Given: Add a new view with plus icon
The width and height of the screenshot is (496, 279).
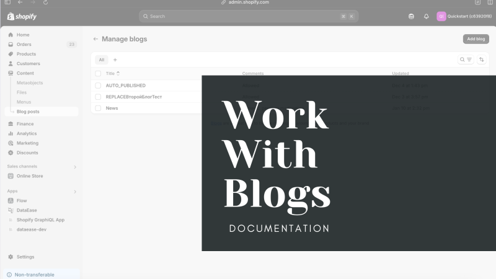Looking at the screenshot, I should click(115, 60).
